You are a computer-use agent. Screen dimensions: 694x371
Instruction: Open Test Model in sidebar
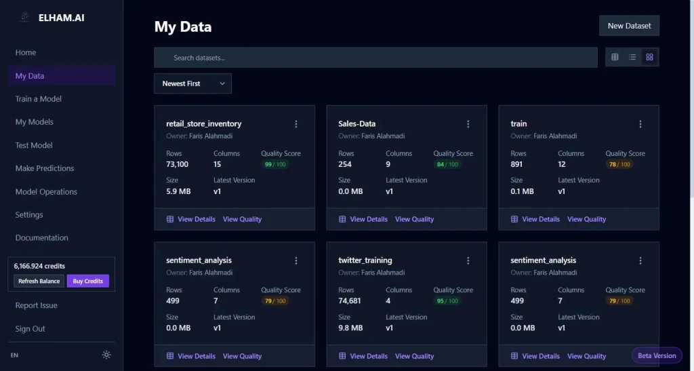(x=34, y=145)
